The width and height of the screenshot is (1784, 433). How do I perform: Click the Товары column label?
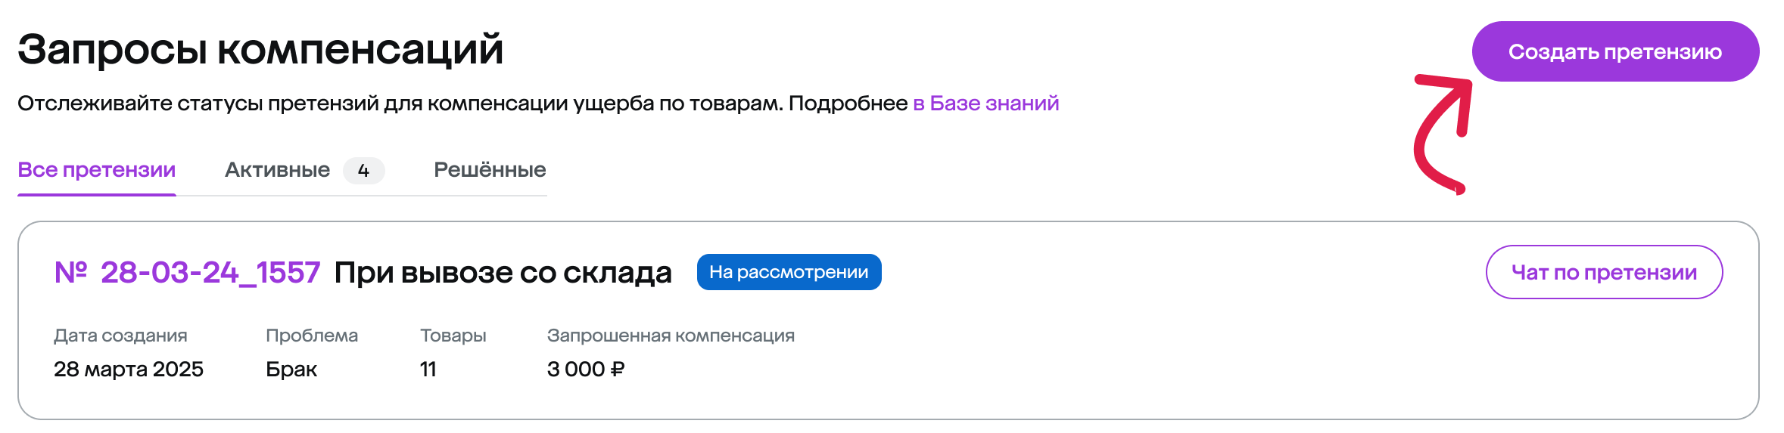click(453, 336)
